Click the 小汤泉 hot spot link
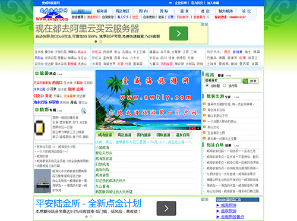The width and height of the screenshot is (297, 221). click(52, 89)
